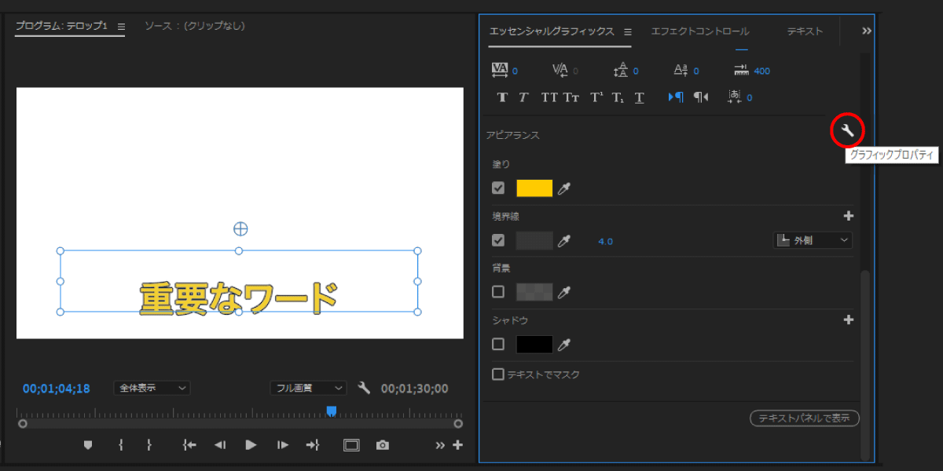Image resolution: width=943 pixels, height=471 pixels.
Task: Open the 全体表示 zoom level dropdown
Action: [152, 388]
